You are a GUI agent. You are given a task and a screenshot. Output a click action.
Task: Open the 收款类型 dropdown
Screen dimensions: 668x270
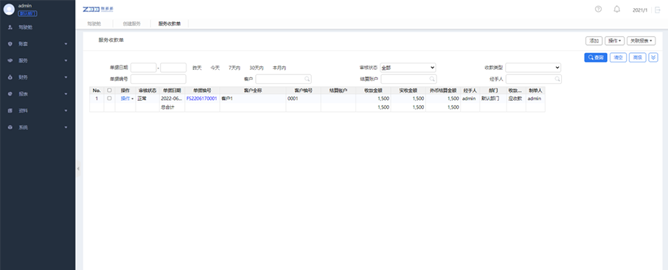click(x=533, y=68)
